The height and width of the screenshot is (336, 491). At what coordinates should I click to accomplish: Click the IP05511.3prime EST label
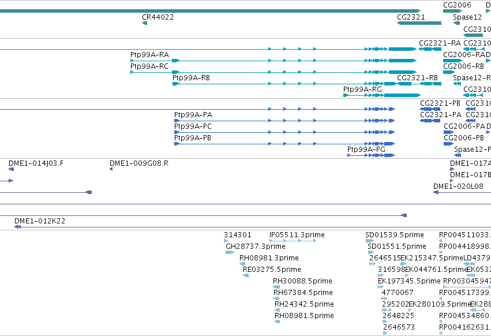(297, 235)
